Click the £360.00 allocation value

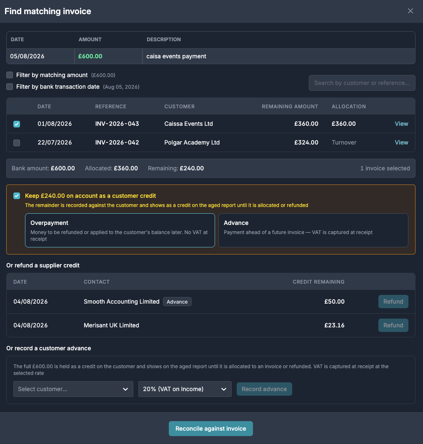click(343, 124)
